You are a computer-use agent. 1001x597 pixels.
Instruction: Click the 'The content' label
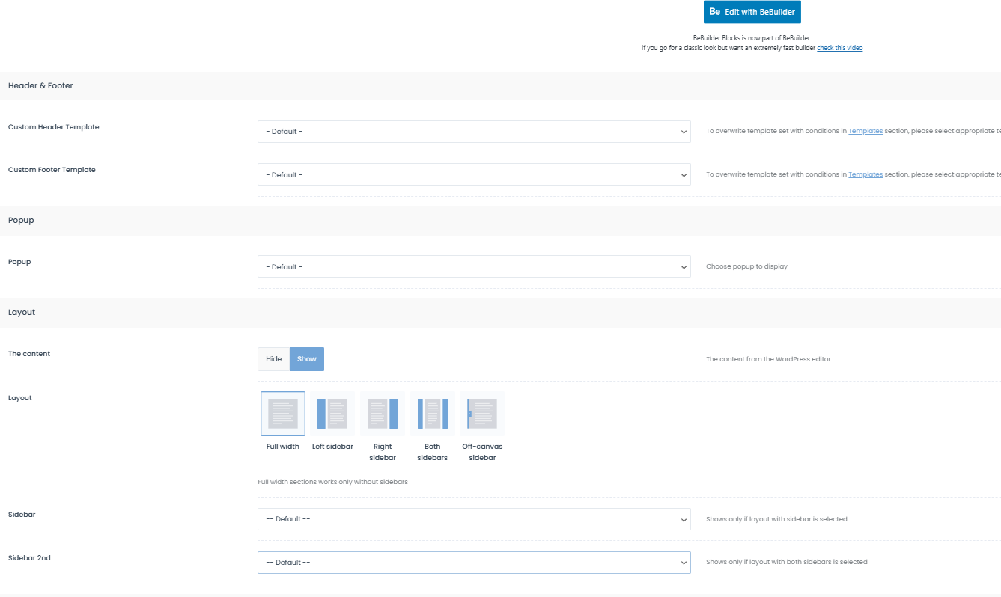click(29, 354)
